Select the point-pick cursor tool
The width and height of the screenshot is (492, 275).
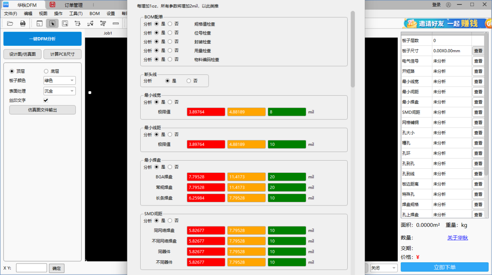click(90, 23)
